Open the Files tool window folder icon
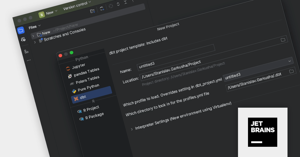The height and width of the screenshot is (157, 300). coord(21,30)
